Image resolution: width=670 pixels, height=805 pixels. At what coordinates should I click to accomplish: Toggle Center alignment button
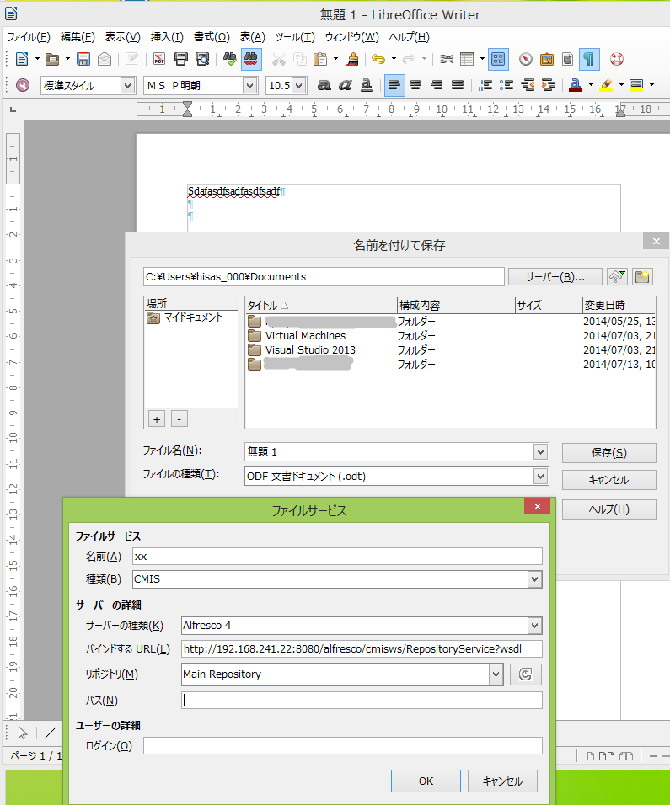pyautogui.click(x=415, y=85)
